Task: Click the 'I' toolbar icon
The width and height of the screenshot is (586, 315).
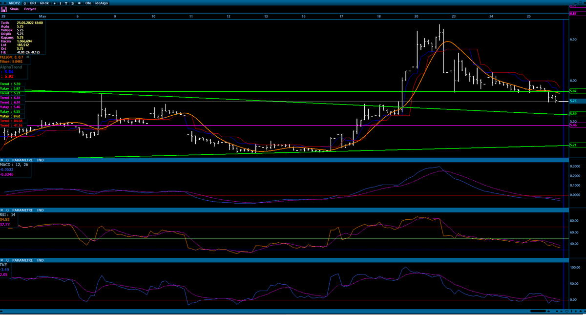Action: pos(61,3)
